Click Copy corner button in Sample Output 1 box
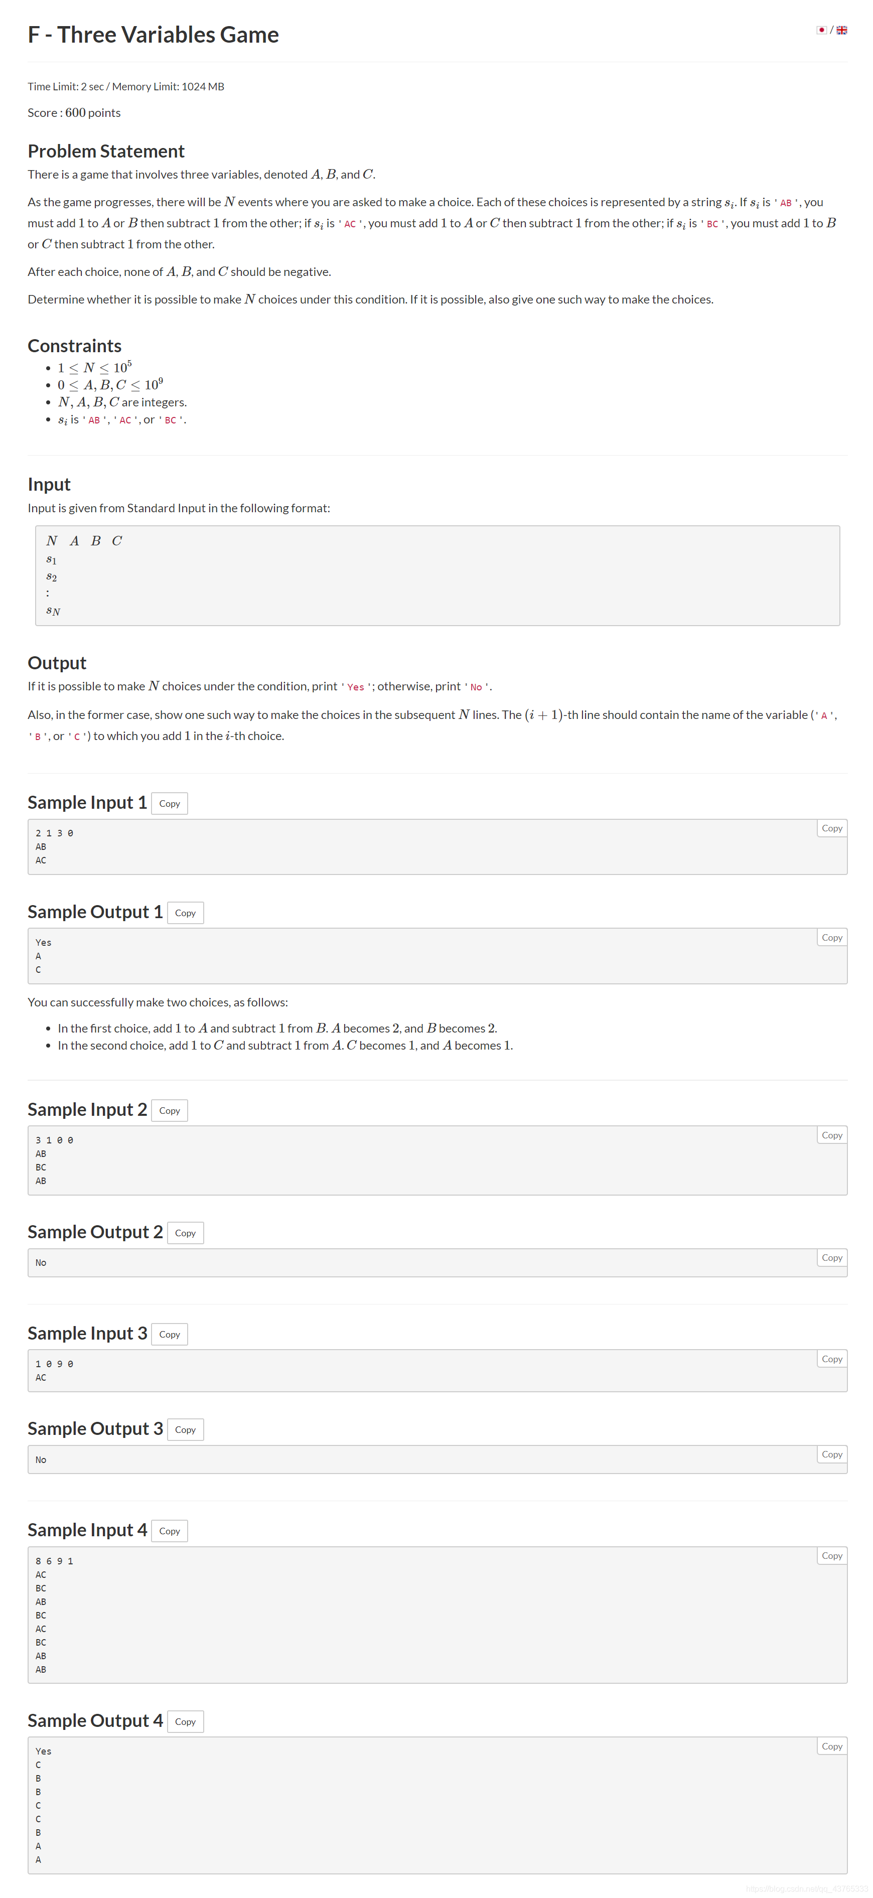Screen dimensions: 873x1898 click(x=832, y=937)
